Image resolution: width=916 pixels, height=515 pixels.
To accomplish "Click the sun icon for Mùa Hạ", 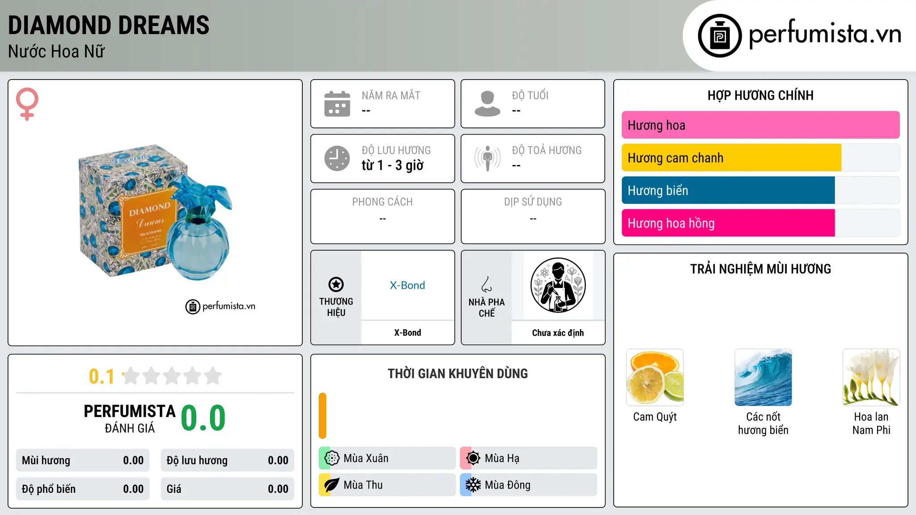I will point(473,458).
